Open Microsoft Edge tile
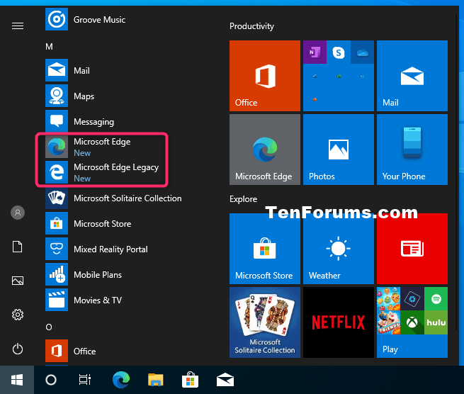The height and width of the screenshot is (394, 464). pyautogui.click(x=264, y=150)
